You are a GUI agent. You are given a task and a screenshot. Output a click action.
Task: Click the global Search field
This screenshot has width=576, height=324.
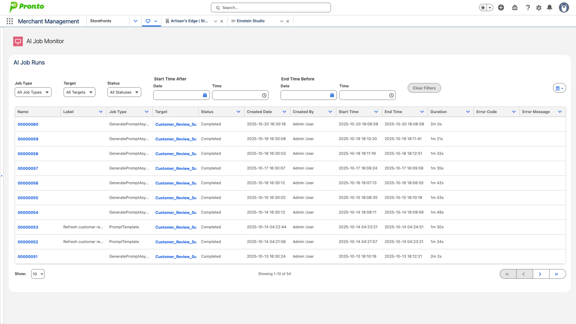click(x=271, y=7)
